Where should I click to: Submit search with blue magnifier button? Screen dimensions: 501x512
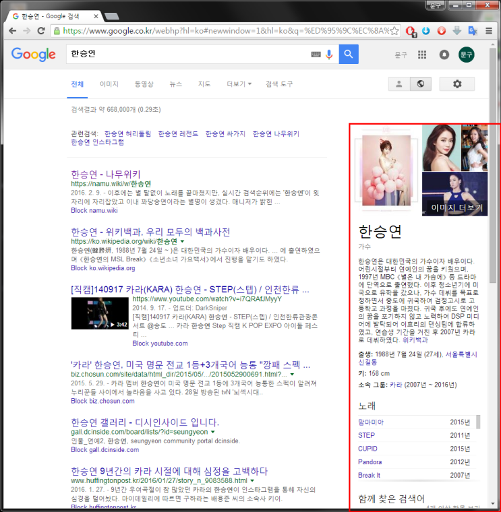point(349,54)
